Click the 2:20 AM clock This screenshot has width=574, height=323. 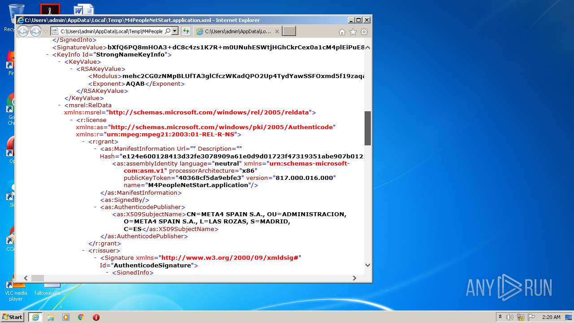[551, 317]
